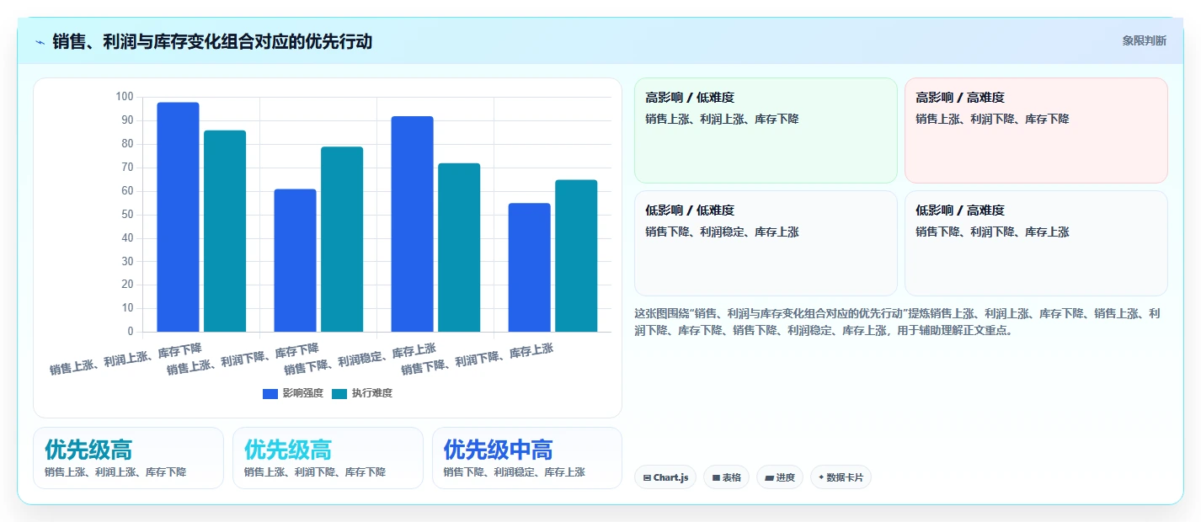This screenshot has width=1201, height=522.
Task: Click the teal bar with value 79
Action: (342, 239)
